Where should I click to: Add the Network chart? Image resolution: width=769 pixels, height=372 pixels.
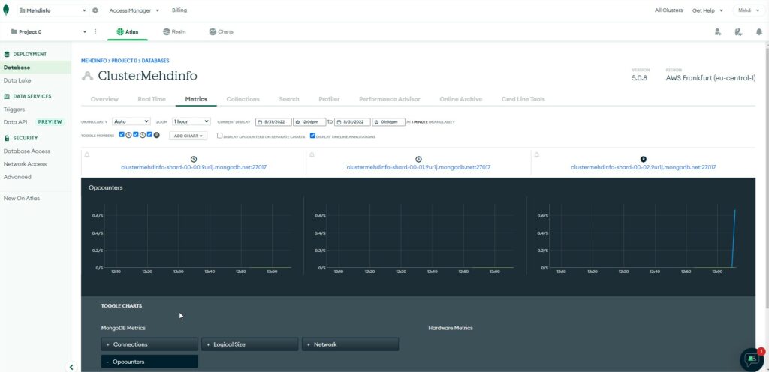click(x=350, y=344)
